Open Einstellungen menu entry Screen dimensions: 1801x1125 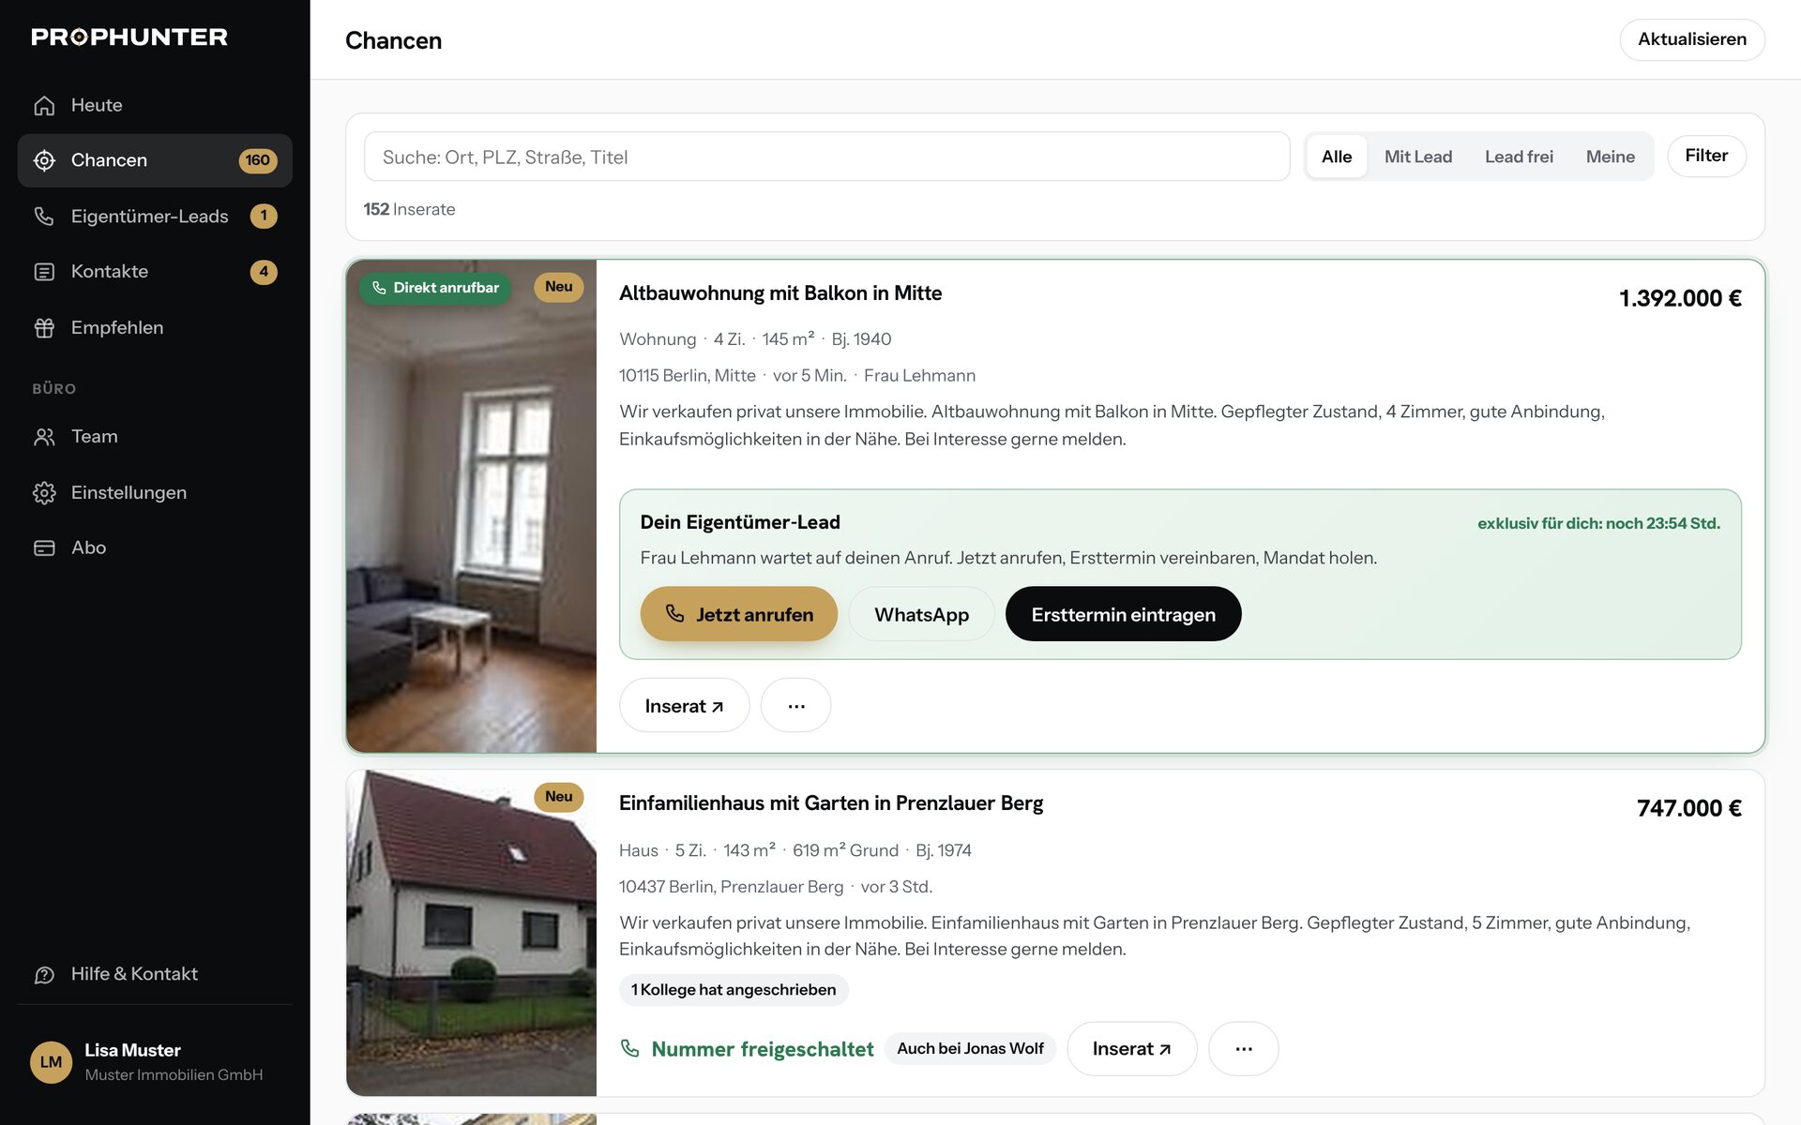(x=155, y=493)
